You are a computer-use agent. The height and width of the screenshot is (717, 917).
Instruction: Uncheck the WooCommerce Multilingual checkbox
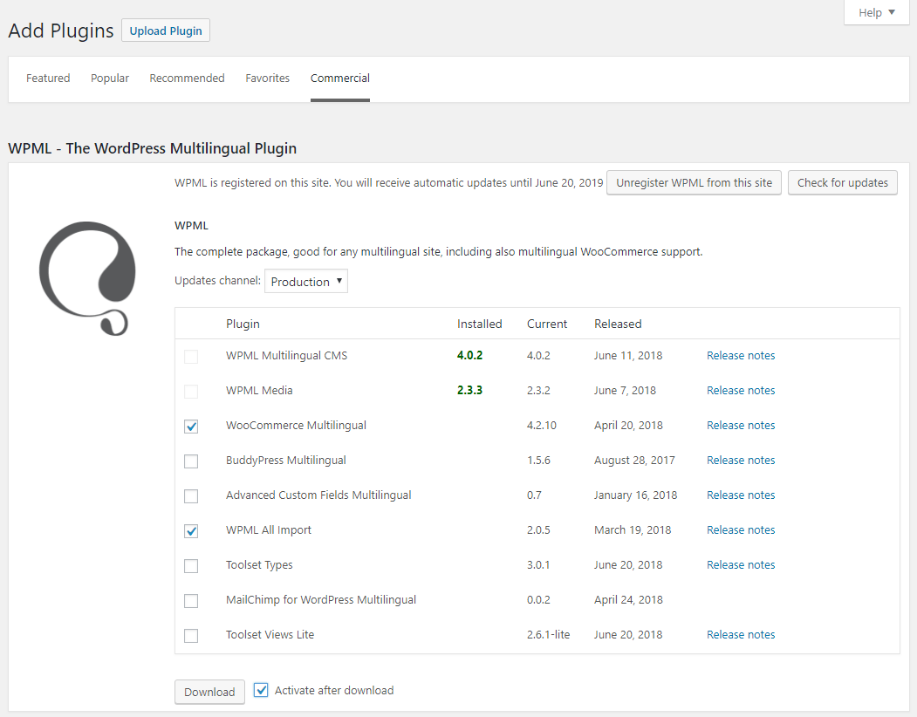point(191,427)
